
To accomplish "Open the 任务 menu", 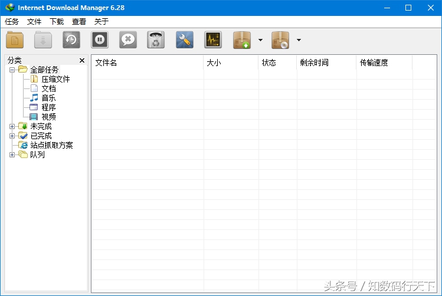I will (12, 22).
